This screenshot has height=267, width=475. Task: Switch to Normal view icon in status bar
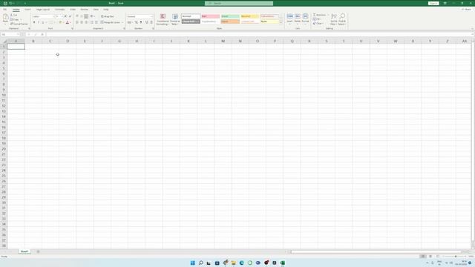click(423, 257)
